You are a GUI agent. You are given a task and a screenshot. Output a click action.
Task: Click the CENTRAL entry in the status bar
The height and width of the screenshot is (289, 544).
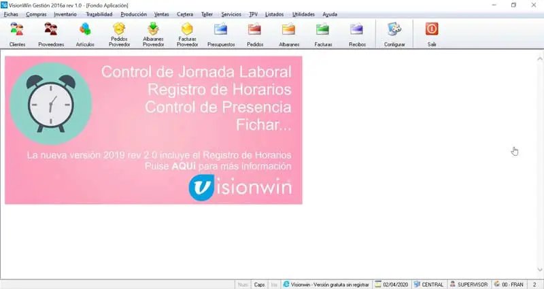point(429,284)
